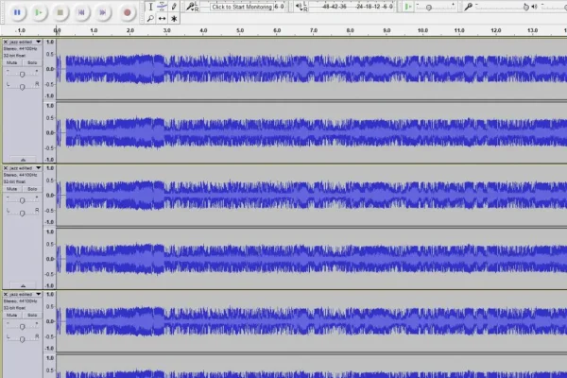Click the first track's left channel waveform

pyautogui.click(x=312, y=69)
